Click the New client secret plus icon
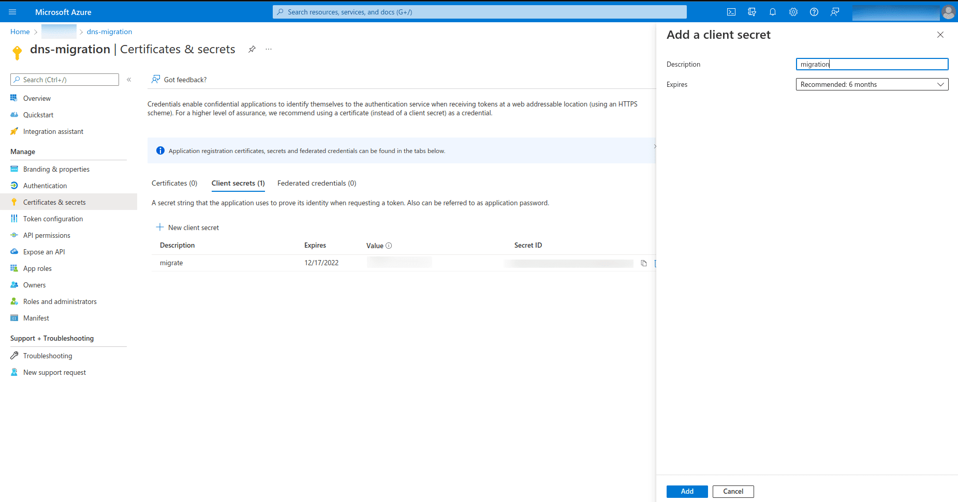Viewport: 958px width, 502px height. point(160,227)
